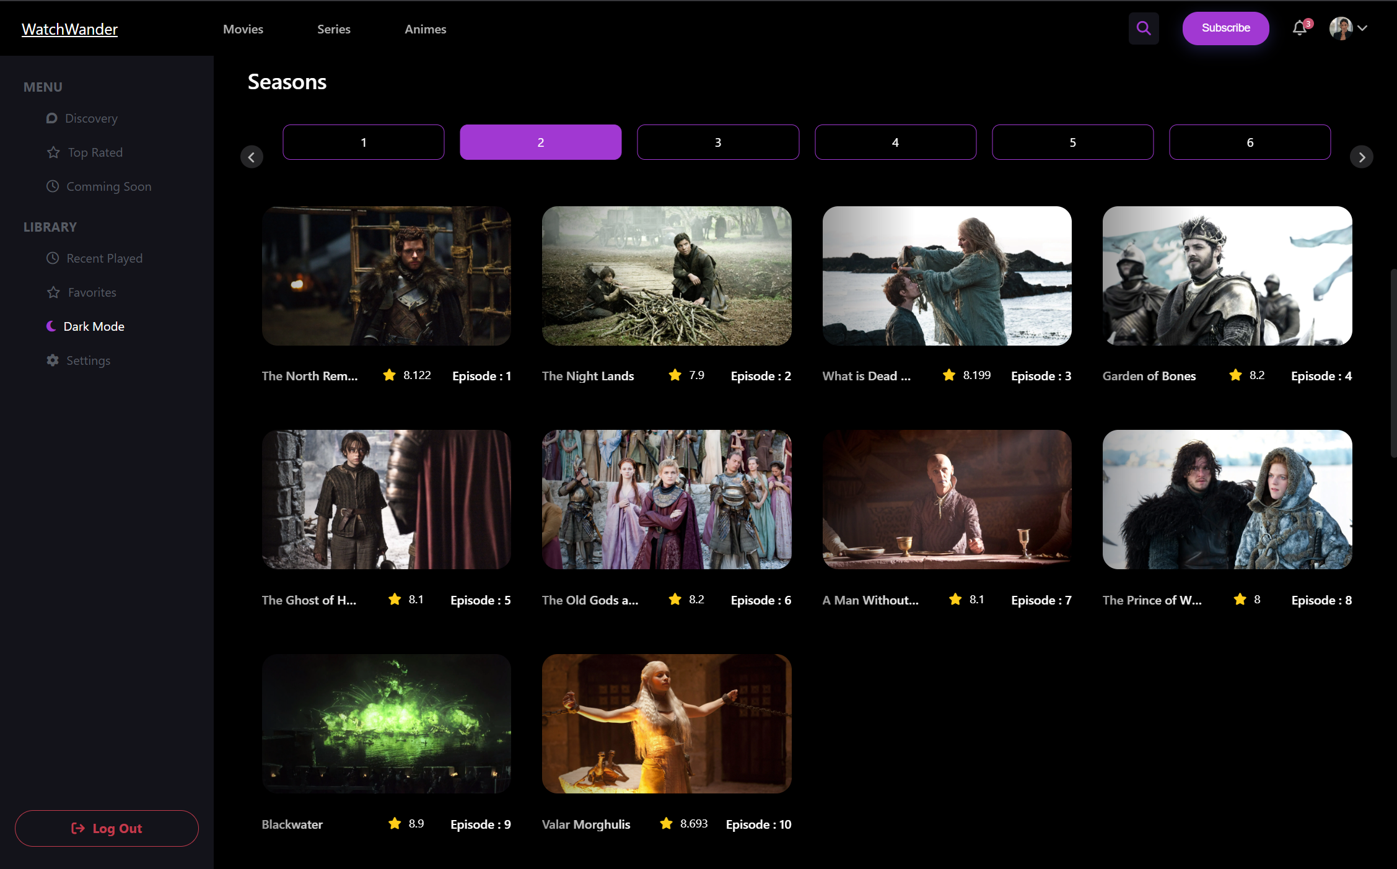Open the notifications bell
1397x869 pixels.
1300,28
